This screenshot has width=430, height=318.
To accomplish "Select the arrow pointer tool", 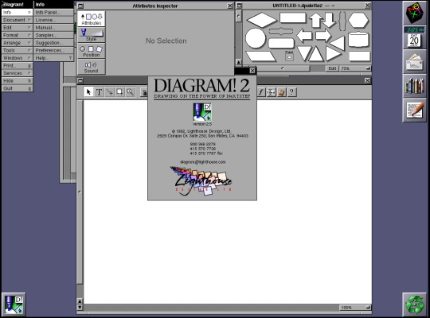I will coord(88,92).
